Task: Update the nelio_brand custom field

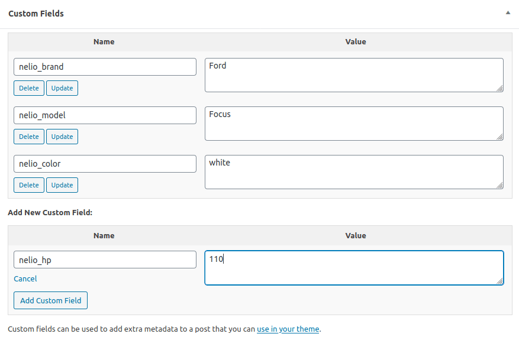Action: coord(62,88)
